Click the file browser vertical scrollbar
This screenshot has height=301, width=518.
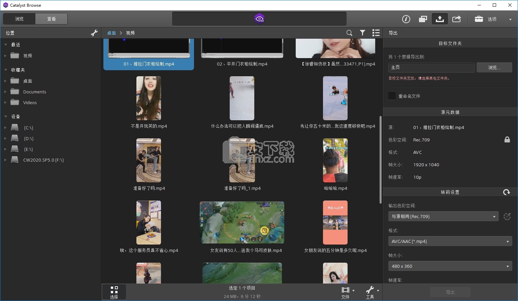(x=381, y=160)
